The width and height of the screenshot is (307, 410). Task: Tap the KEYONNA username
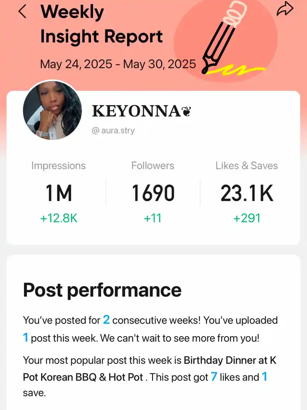(x=136, y=112)
